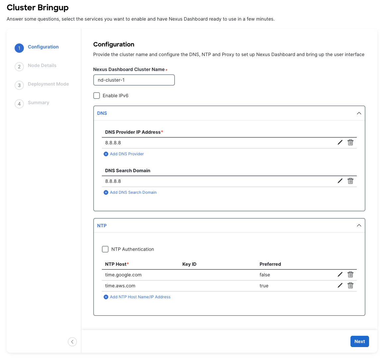
Task: Click step number 1 circle
Action: click(19, 48)
